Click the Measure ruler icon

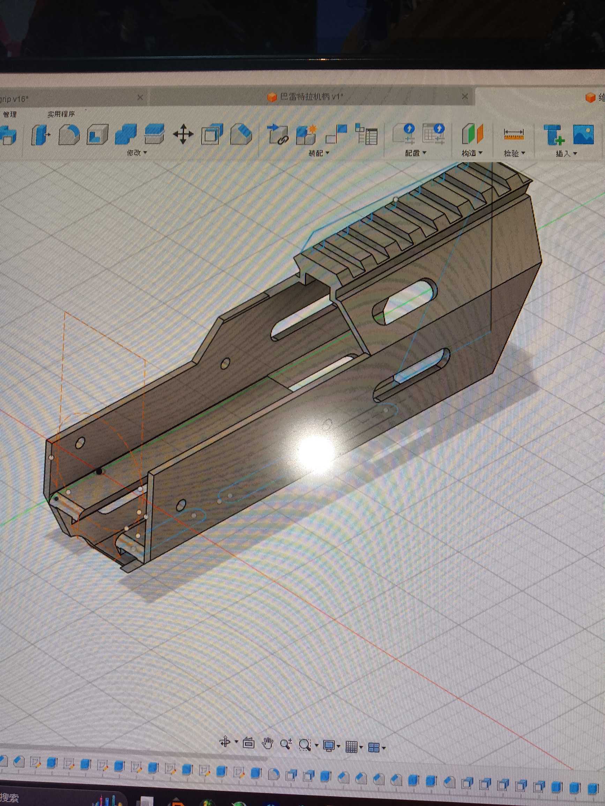pyautogui.click(x=514, y=135)
